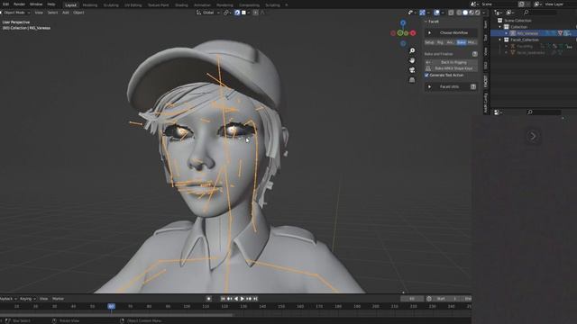
Task: Click the current frame number field
Action: coord(412,299)
